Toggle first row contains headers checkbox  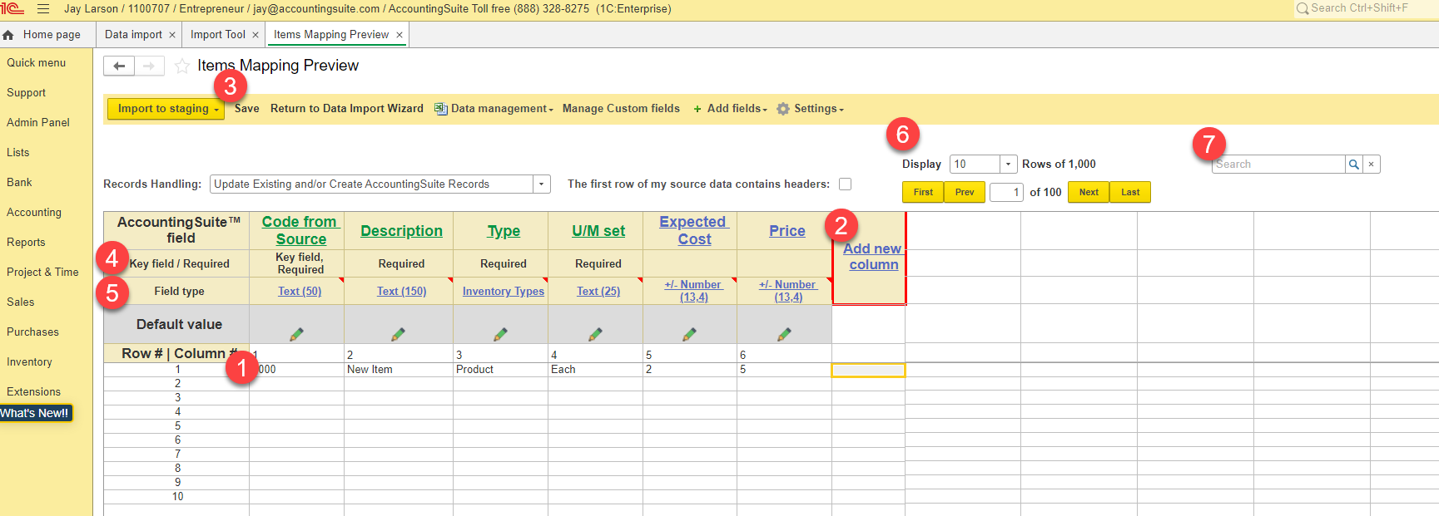tap(846, 184)
